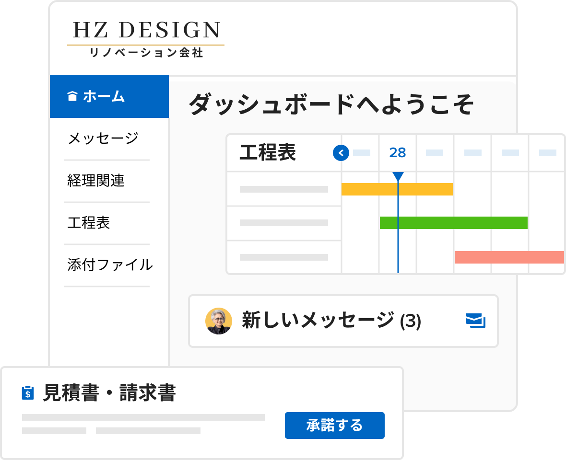This screenshot has height=460, width=566.
Task: Open the 新しいメッセージ (3) card
Action: 343,321
